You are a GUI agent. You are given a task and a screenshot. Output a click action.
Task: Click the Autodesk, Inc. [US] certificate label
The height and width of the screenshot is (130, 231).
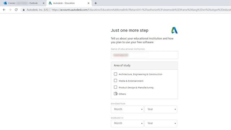(x=38, y=10)
